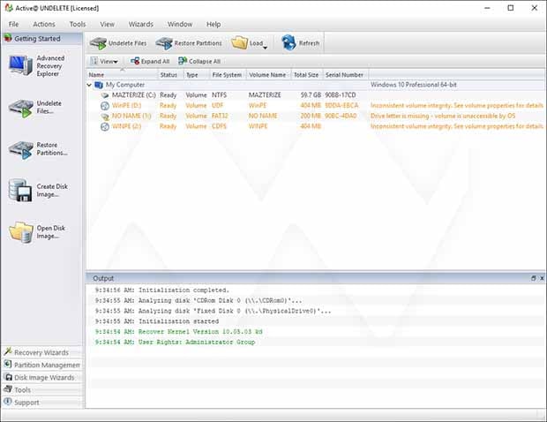547x422 pixels.
Task: Click the Load folder toolbar icon
Action: coord(239,42)
